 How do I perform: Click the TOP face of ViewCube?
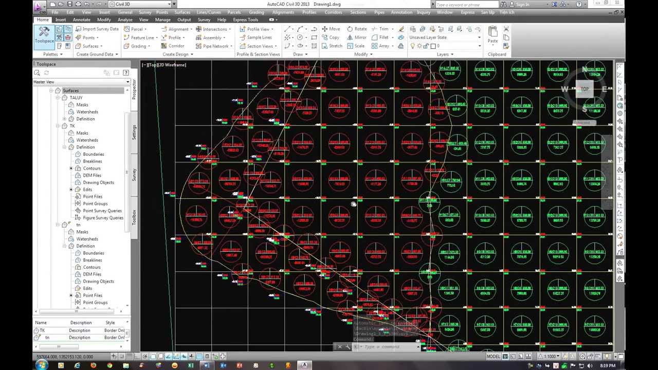584,89
